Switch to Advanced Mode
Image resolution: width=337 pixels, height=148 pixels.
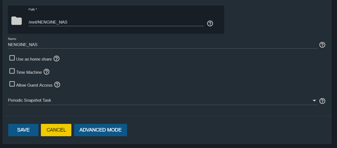pyautogui.click(x=100, y=130)
